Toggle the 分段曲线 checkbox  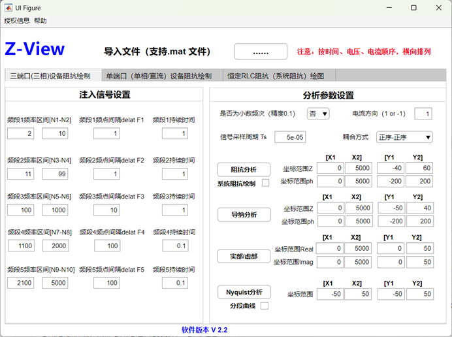click(x=265, y=306)
